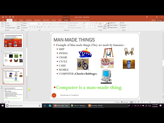The height and width of the screenshot is (123, 164).
Task: Open Comments pane from status bar
Action: [x=125, y=102]
